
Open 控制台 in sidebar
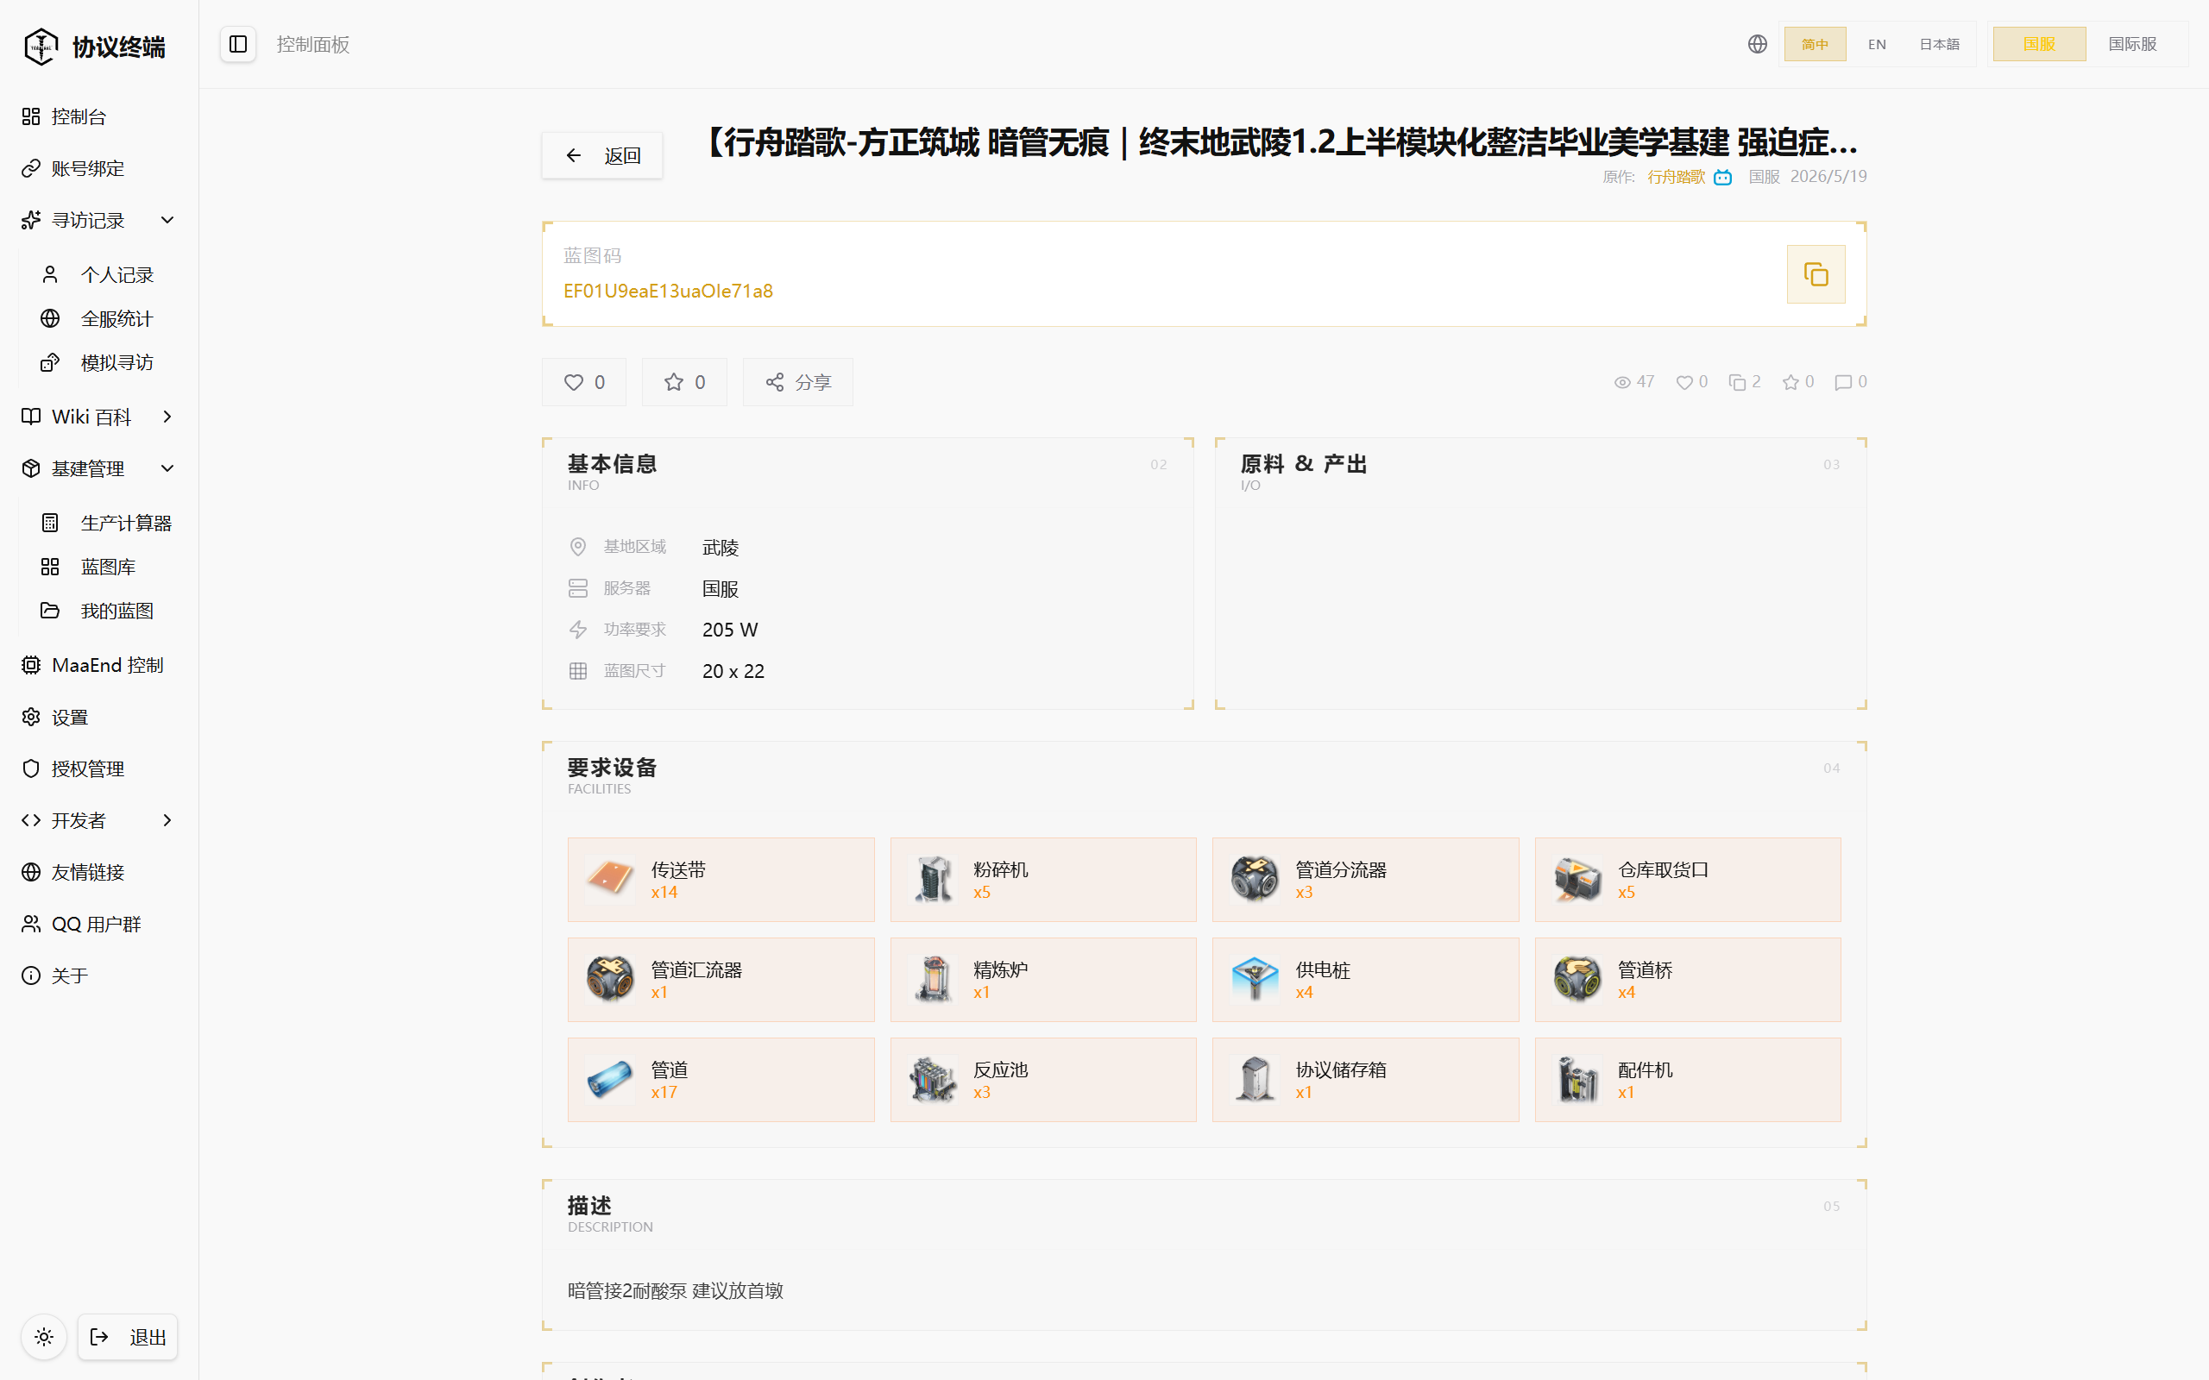[x=98, y=116]
